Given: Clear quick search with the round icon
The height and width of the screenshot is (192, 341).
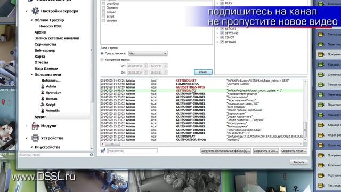Looking at the screenshot, I should [x=91, y=155].
